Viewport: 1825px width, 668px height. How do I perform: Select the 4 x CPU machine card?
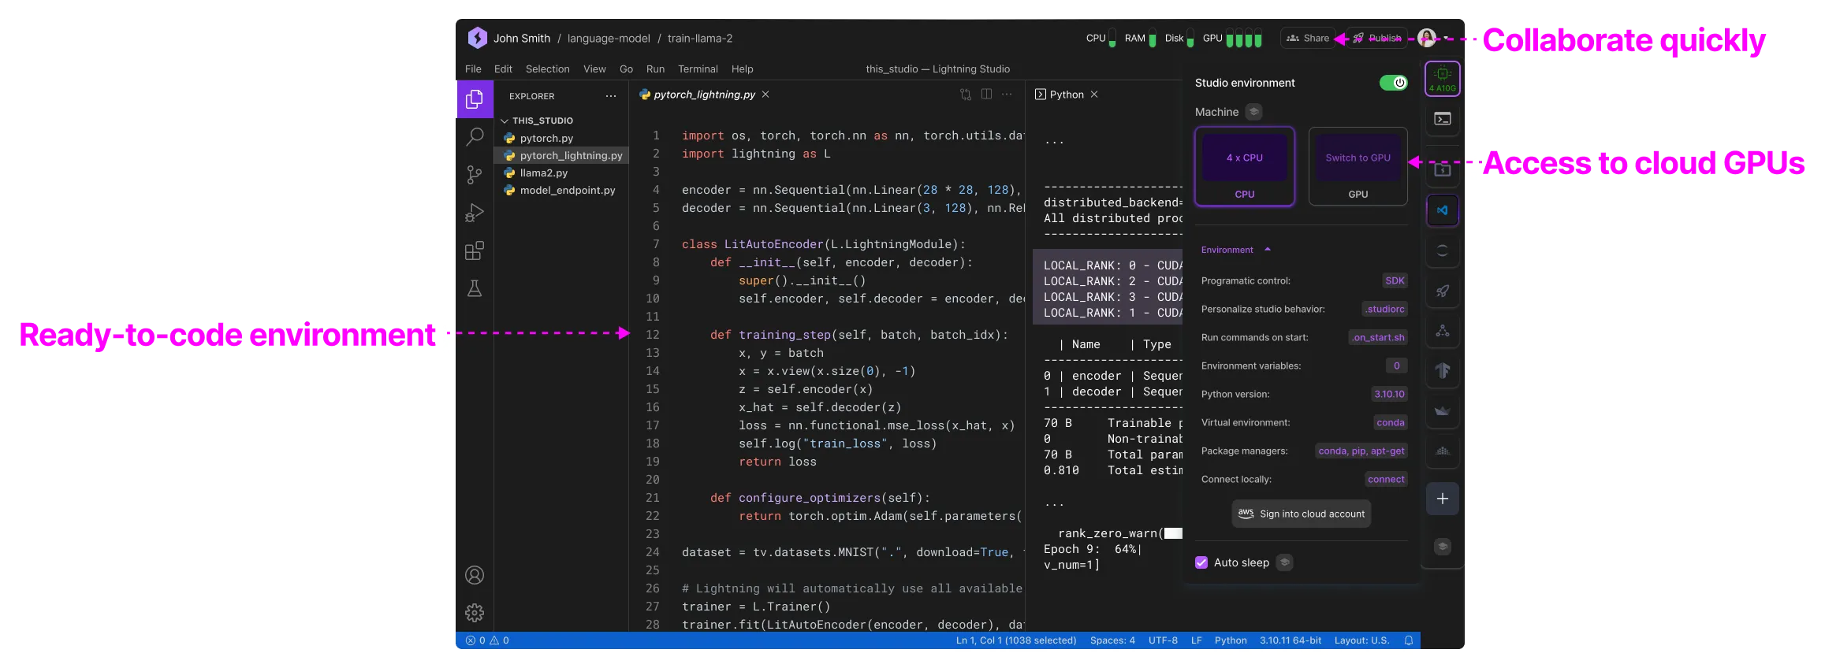(x=1245, y=167)
